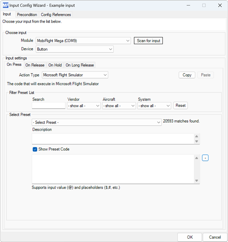228x242 pixels.
Task: Switch to the Precondition tab
Action: coord(27,15)
